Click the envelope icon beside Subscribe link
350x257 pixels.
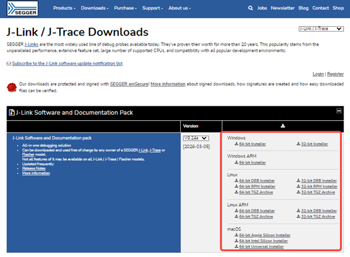click(x=8, y=63)
